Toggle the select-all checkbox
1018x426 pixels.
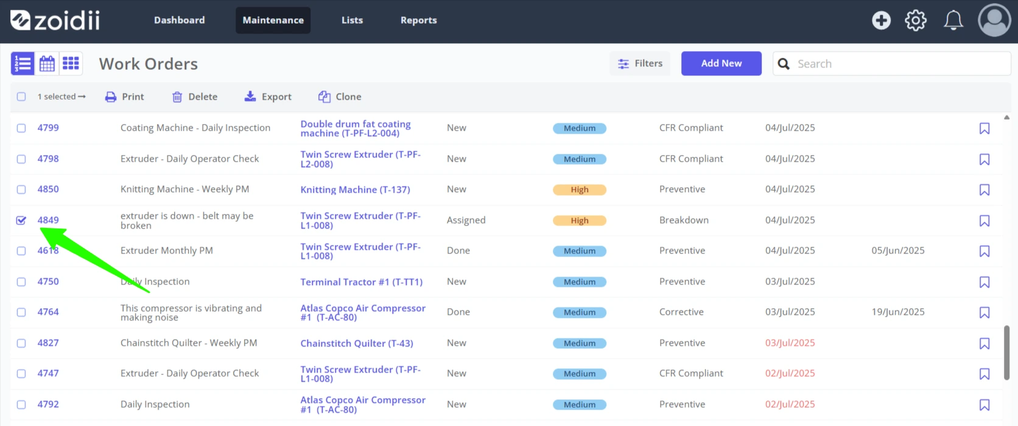click(x=21, y=97)
